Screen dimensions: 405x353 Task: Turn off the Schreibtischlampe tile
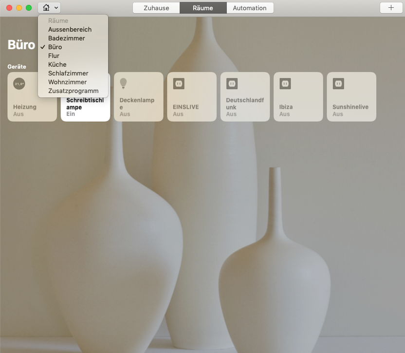coord(85,110)
